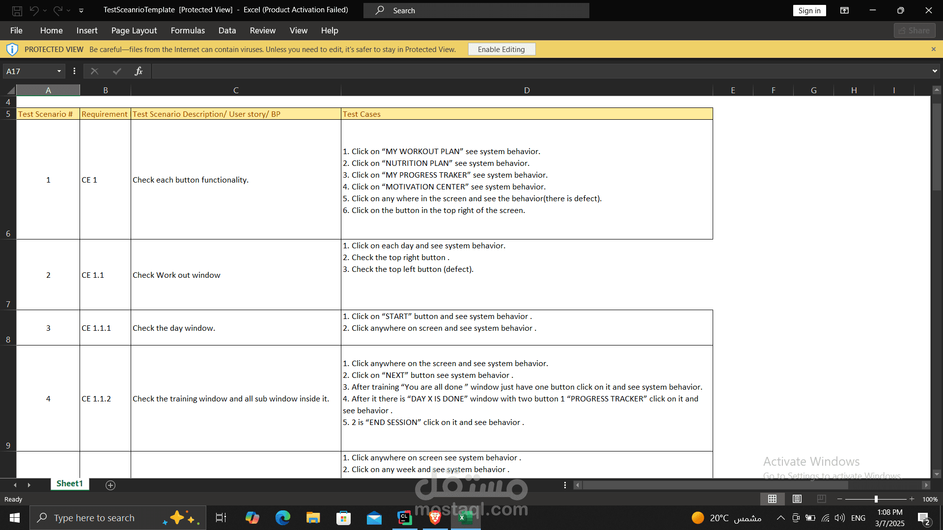
Task: Click inside the formula bar
Action: pos(540,71)
